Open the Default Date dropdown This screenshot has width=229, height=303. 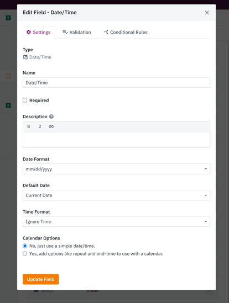pyautogui.click(x=116, y=195)
